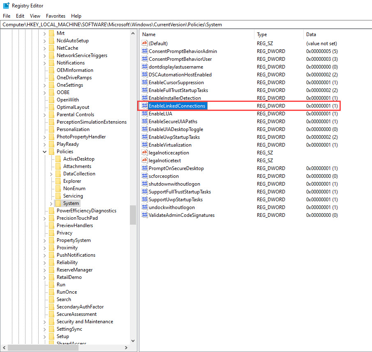Click the Policies folder icon in tree

point(51,152)
